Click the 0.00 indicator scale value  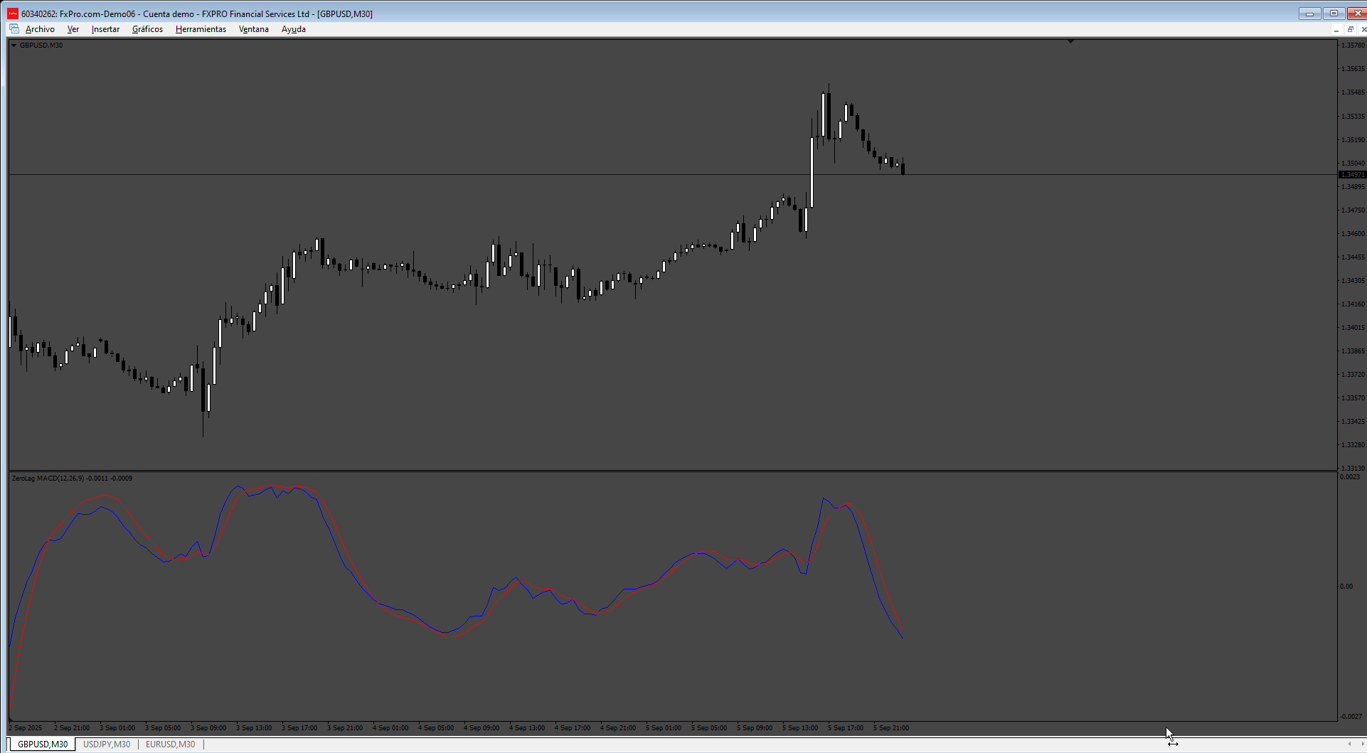pyautogui.click(x=1346, y=587)
